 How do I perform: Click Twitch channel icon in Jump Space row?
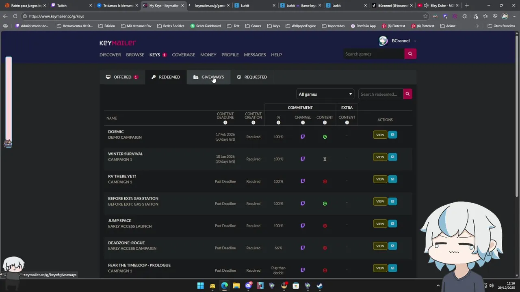pyautogui.click(x=303, y=226)
